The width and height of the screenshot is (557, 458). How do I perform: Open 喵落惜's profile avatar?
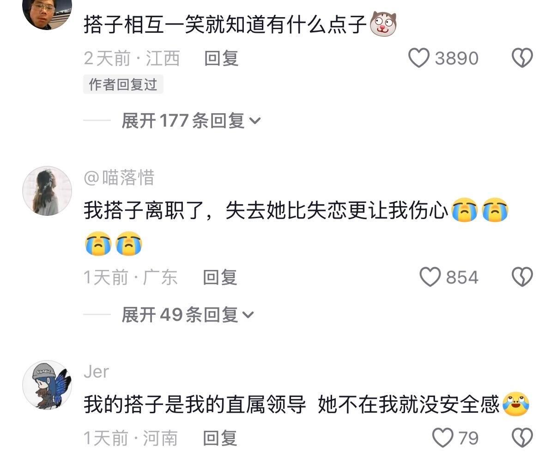47,191
